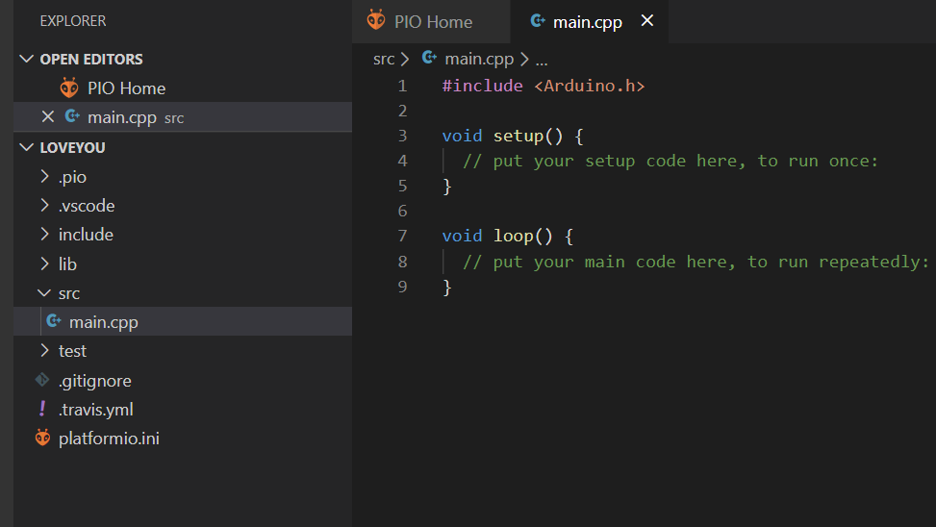Click line number 7 in the editor gutter
The image size is (936, 527).
(402, 236)
